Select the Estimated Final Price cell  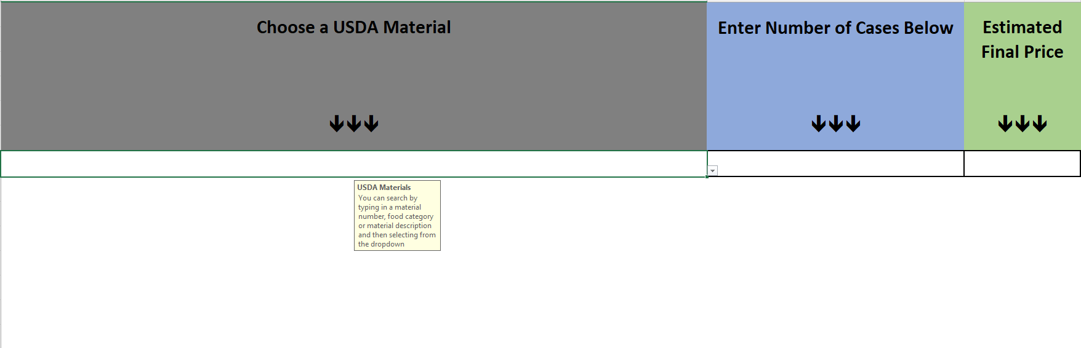1022,164
